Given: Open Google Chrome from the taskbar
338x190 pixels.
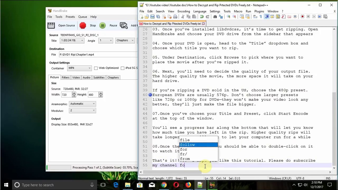Looking at the screenshot, I should [164, 185].
